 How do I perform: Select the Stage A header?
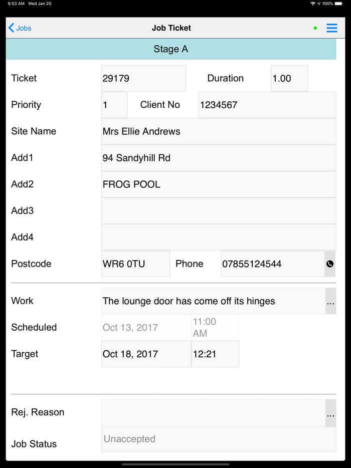tap(171, 50)
